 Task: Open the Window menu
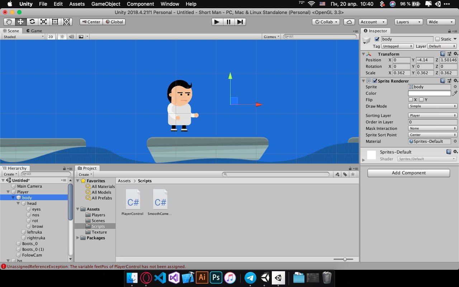pyautogui.click(x=170, y=4)
